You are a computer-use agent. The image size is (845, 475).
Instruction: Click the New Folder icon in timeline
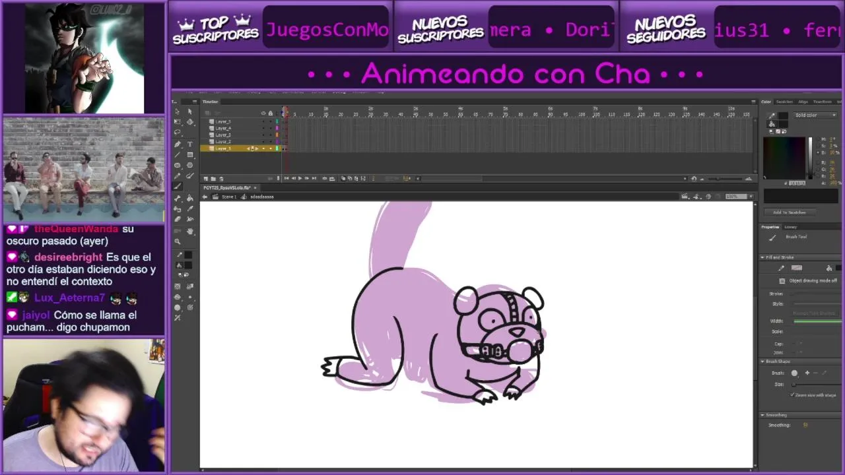(213, 179)
